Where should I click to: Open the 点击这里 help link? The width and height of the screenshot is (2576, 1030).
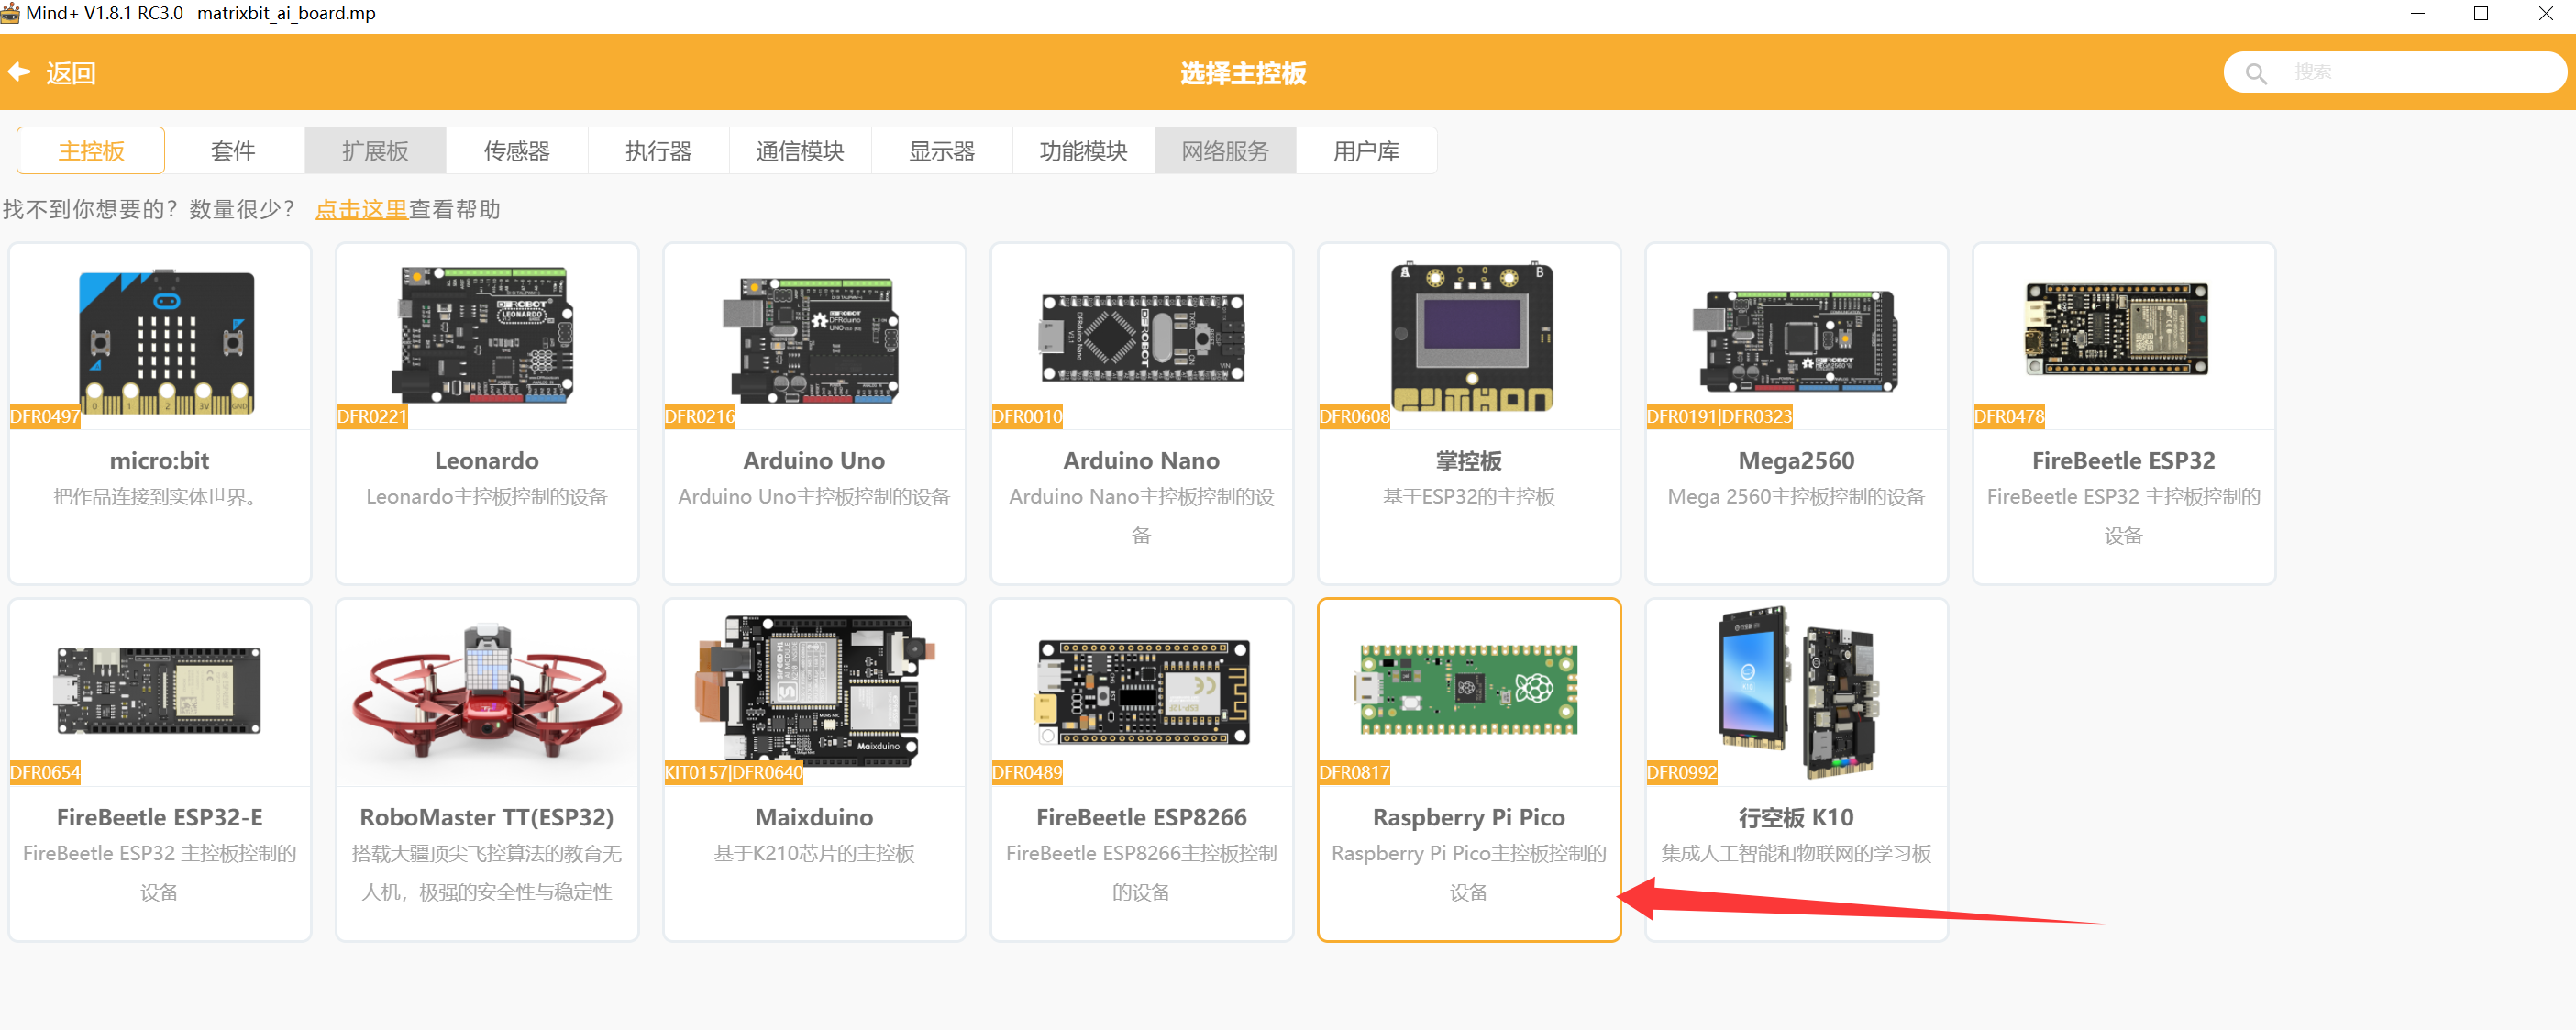361,209
